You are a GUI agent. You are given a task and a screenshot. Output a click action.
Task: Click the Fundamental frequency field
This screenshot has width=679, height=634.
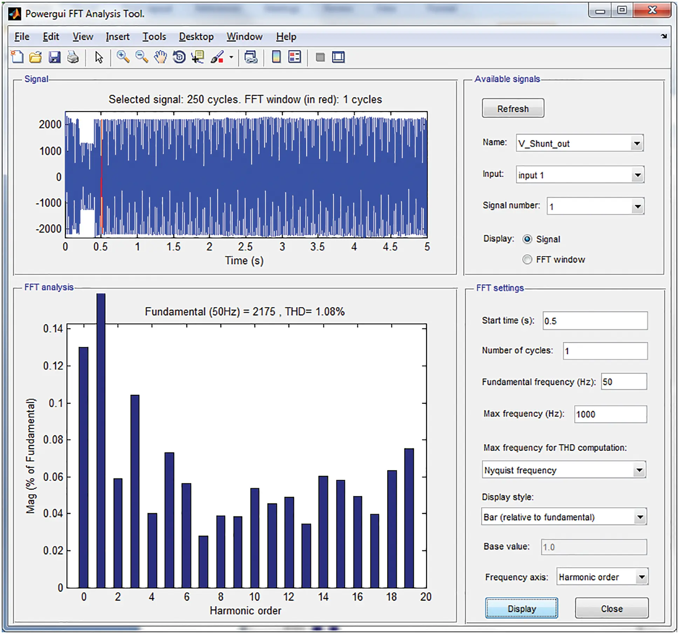click(x=624, y=382)
